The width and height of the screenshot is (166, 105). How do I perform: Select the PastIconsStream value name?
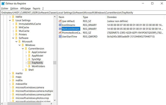pos(71,29)
